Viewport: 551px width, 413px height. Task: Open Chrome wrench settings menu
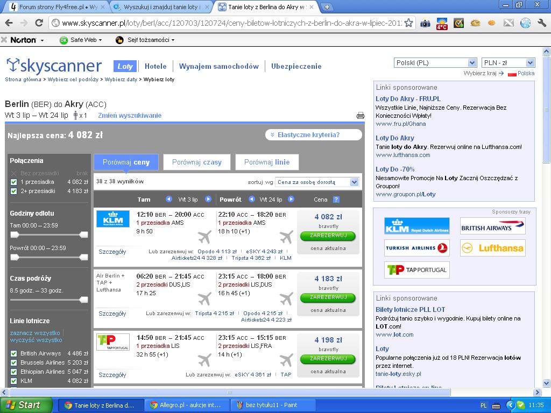(541, 23)
